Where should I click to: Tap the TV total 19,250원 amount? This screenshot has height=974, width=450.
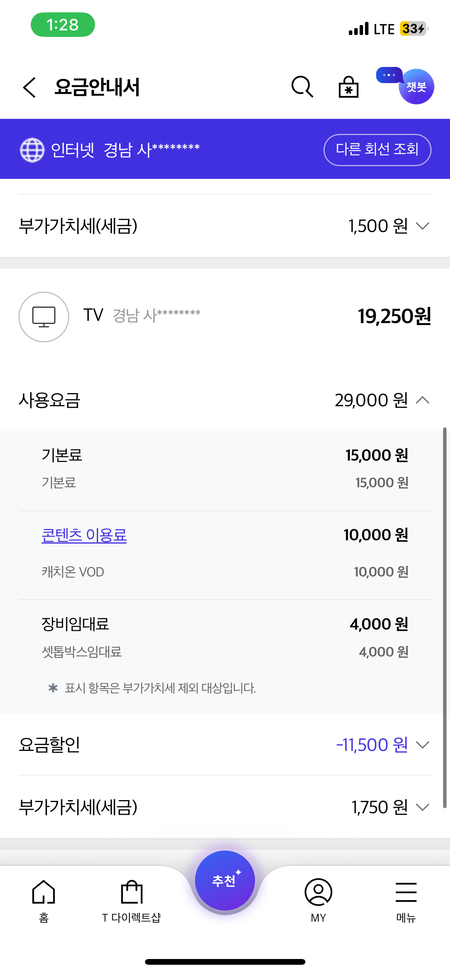(x=394, y=316)
